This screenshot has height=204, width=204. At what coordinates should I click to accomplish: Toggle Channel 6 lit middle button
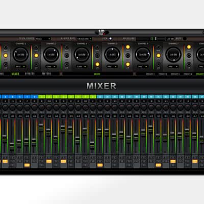158,56
